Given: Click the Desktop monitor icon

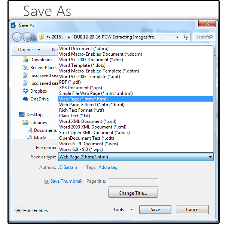Looking at the screenshot, I should pyautogui.click(x=22, y=114).
